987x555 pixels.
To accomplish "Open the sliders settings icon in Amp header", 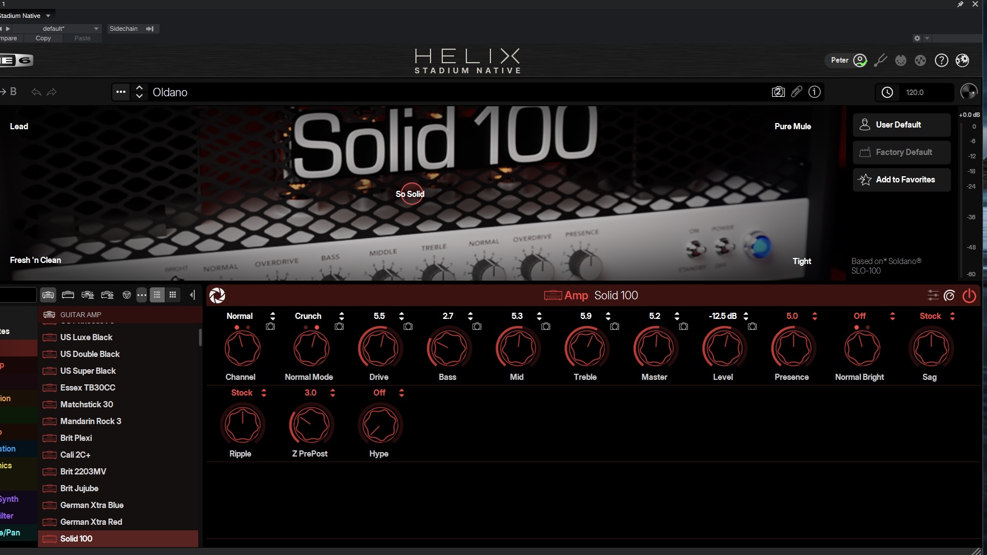I will coord(933,295).
